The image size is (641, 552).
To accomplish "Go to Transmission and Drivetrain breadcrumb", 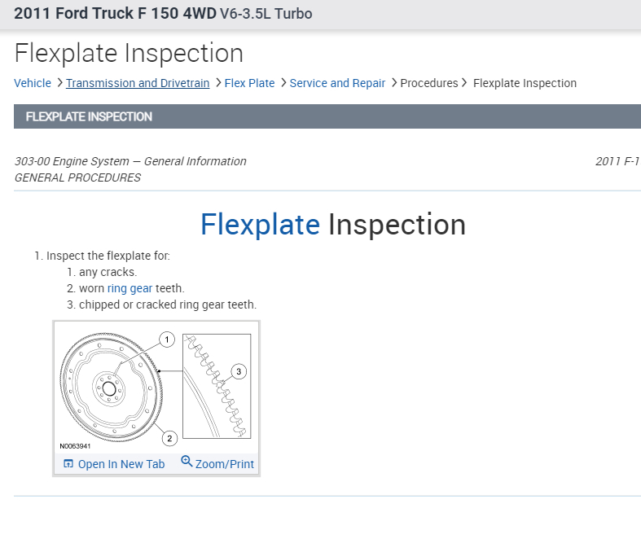I will [138, 83].
